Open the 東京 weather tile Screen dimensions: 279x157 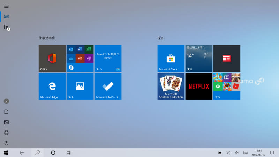(x=199, y=58)
